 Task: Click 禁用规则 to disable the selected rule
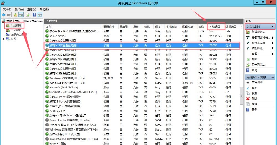coord(257,82)
